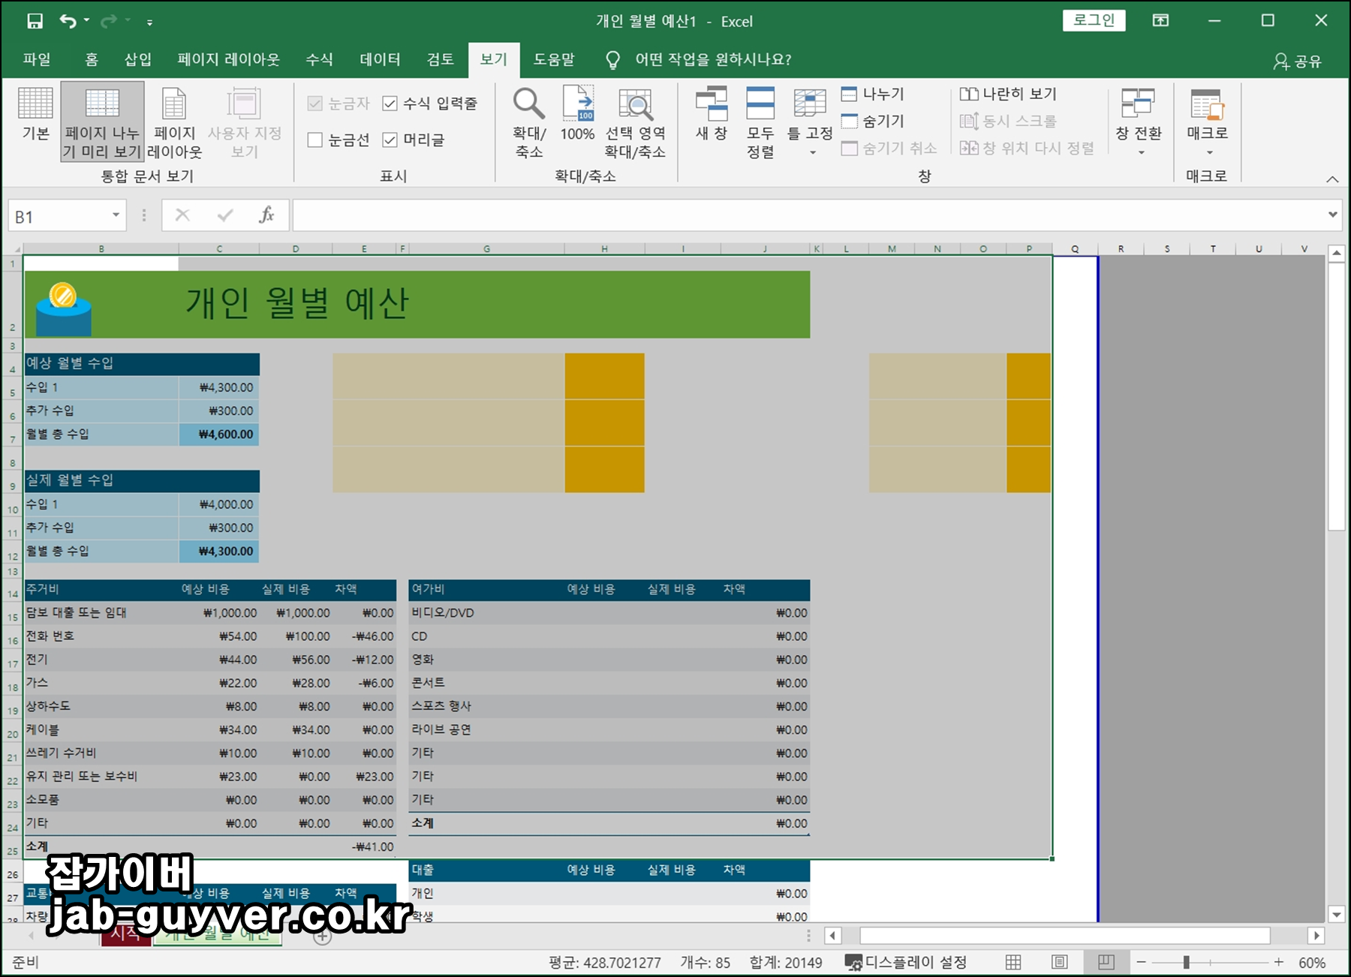Image resolution: width=1351 pixels, height=977 pixels.
Task: Click the formula bar cancel X icon
Action: tap(182, 216)
